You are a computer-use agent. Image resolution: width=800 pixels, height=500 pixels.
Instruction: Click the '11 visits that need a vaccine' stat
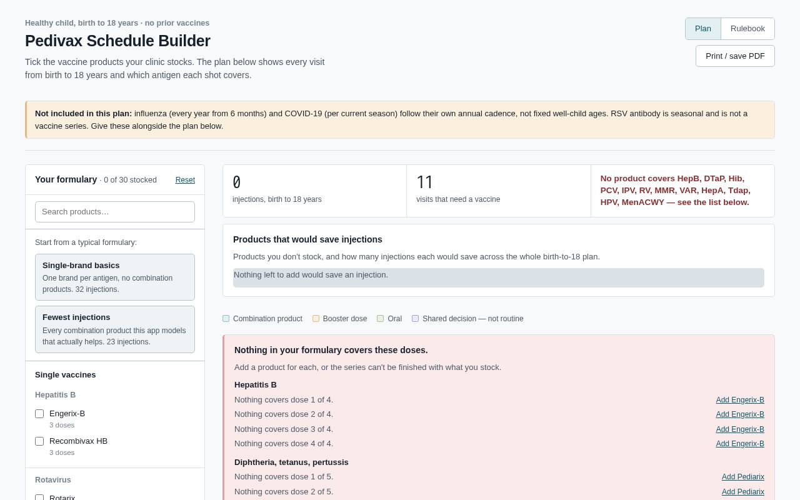coord(499,191)
